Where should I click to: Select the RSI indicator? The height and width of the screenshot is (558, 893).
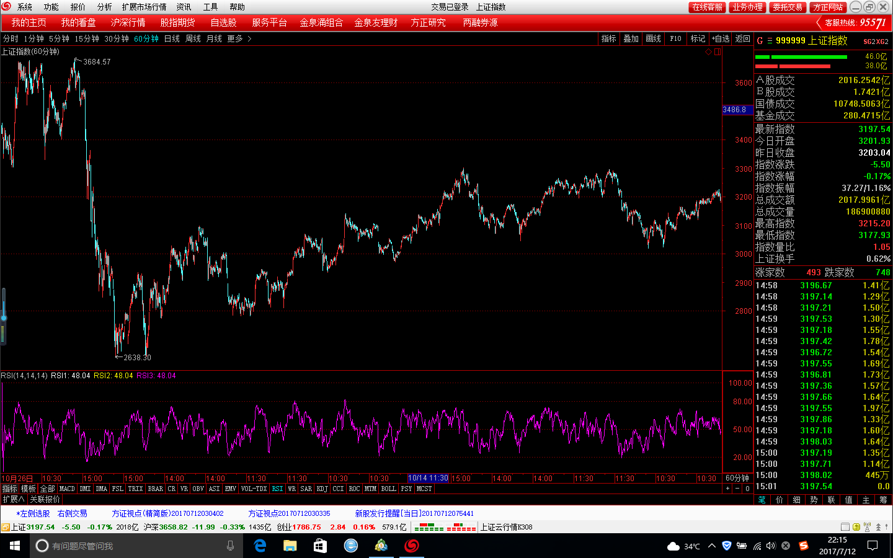[x=277, y=489]
